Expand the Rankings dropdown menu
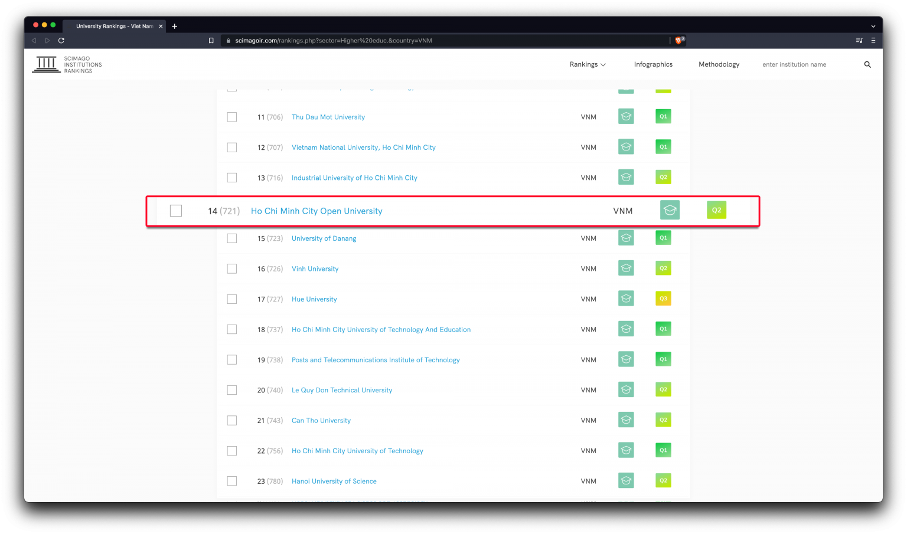The image size is (907, 534). pyautogui.click(x=588, y=64)
